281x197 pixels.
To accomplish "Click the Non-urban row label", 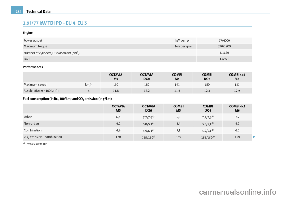I will click(x=31, y=124).
